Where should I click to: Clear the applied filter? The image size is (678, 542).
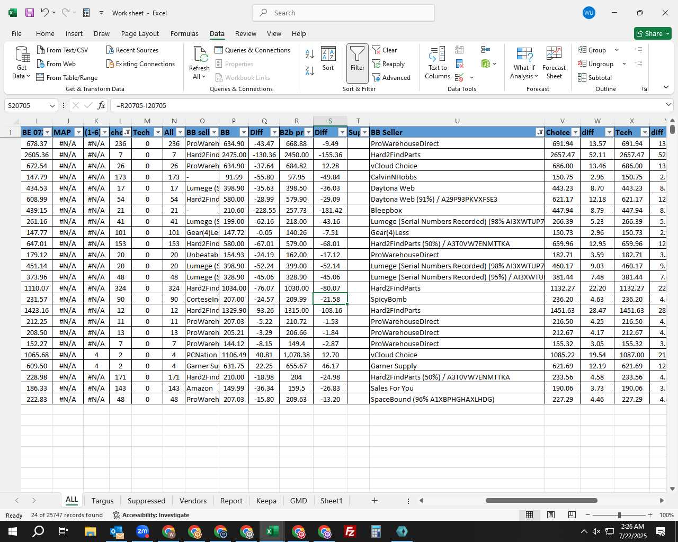[x=385, y=50]
